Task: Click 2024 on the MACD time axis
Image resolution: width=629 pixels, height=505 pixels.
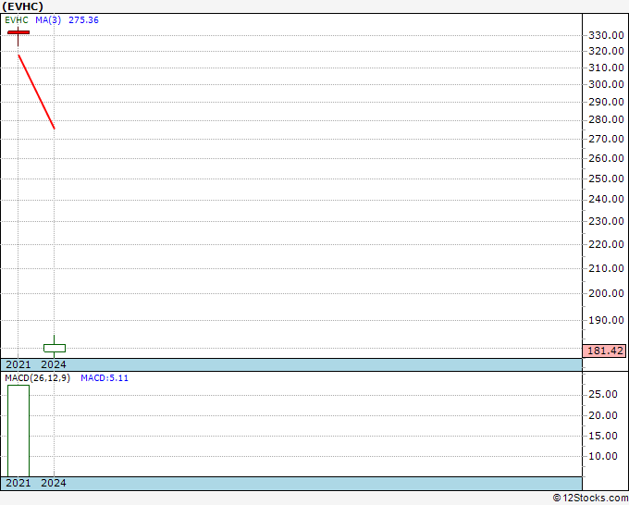Action: click(x=54, y=483)
